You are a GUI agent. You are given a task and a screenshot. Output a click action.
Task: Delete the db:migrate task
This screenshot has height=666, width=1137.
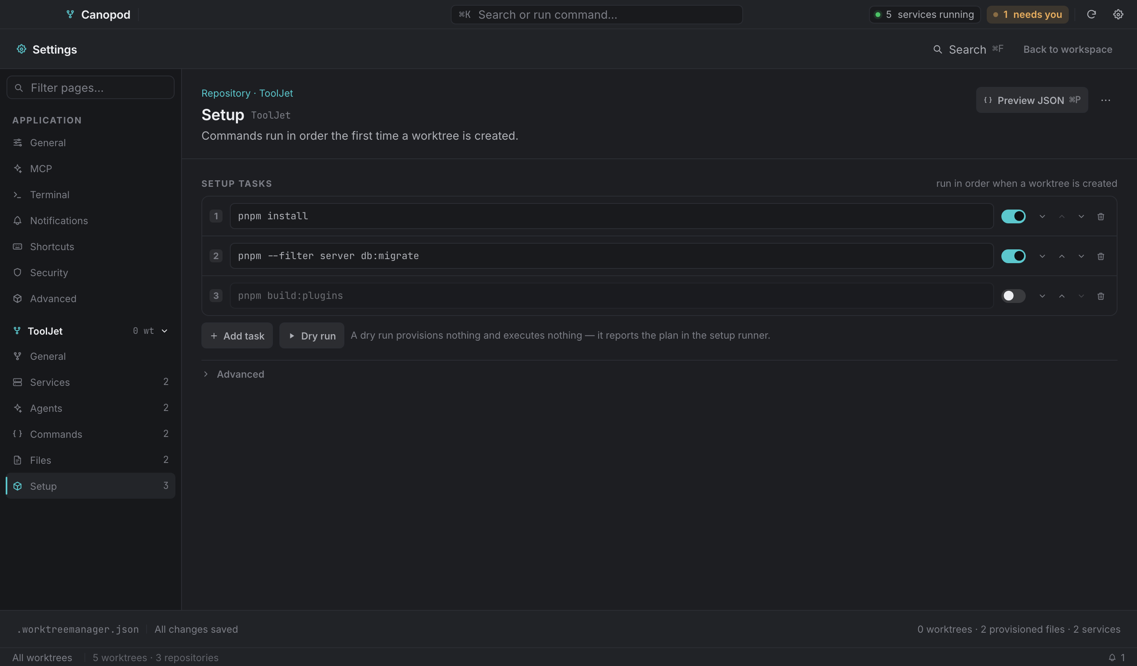click(1100, 256)
